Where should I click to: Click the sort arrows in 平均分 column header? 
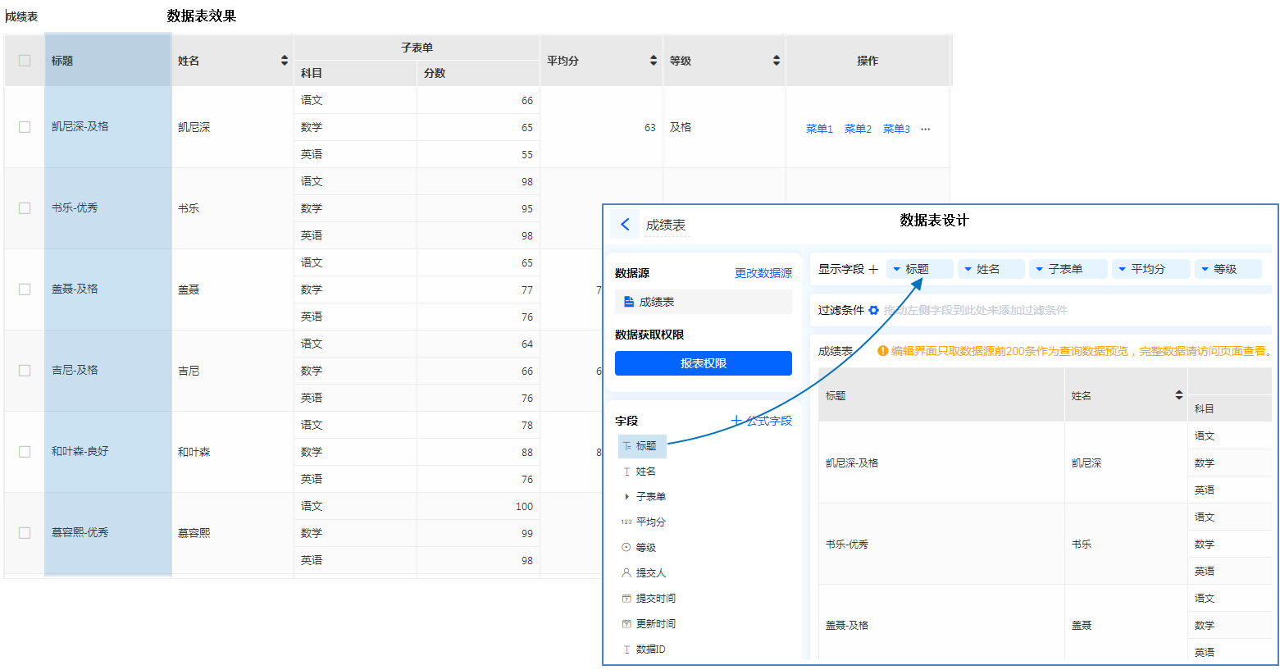tap(654, 61)
